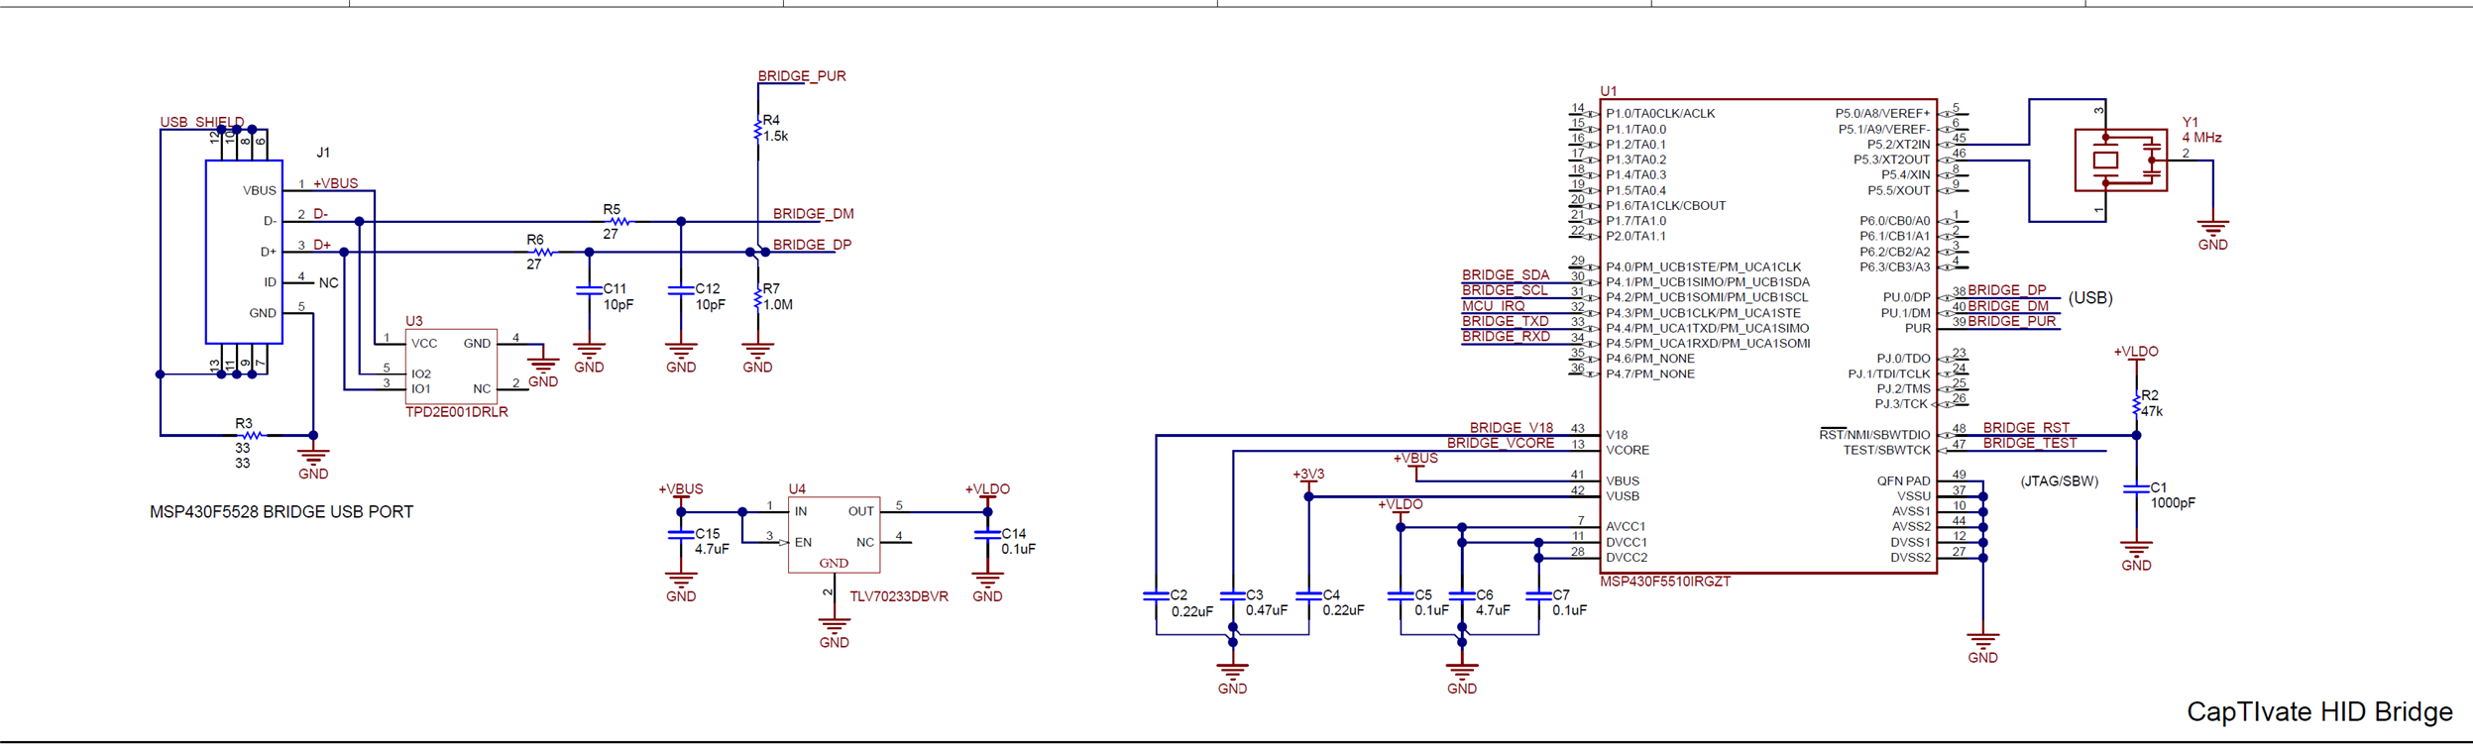Select RST/NMI/SBWTDIO pin name

point(1874,435)
